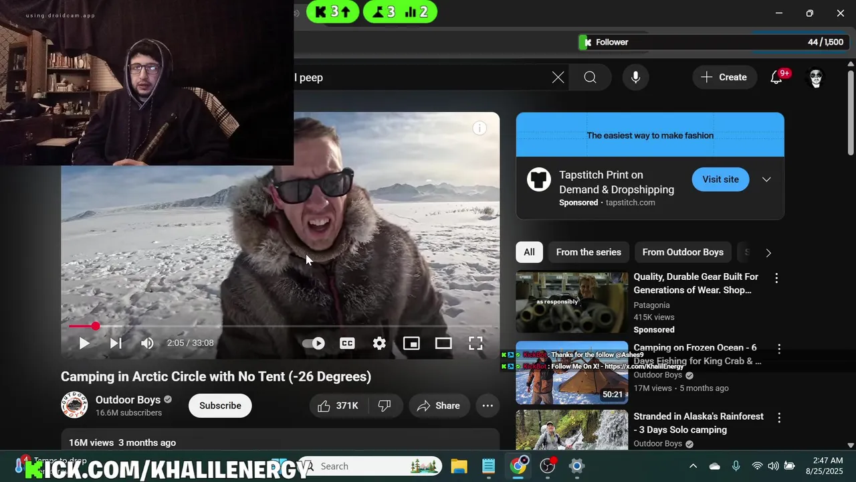Expand description showing 16M views
The image size is (856, 482).
[x=280, y=440]
